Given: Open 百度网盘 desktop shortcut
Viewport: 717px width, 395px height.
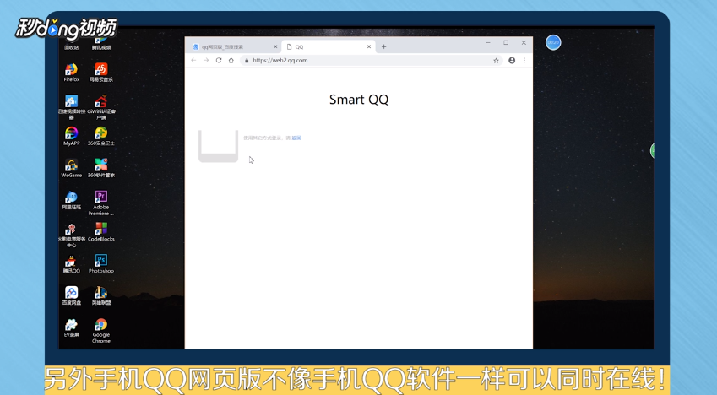Looking at the screenshot, I should (71, 295).
